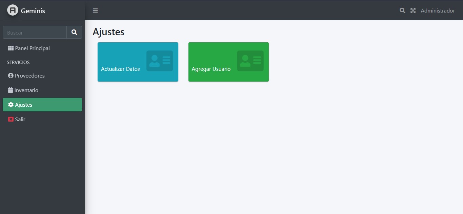Image resolution: width=463 pixels, height=214 pixels.
Task: Enter fullscreen using the expand arrows icon
Action: 413,10
